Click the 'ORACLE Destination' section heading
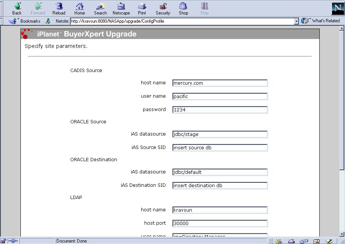Screen dimensions: 345x244 94,160
